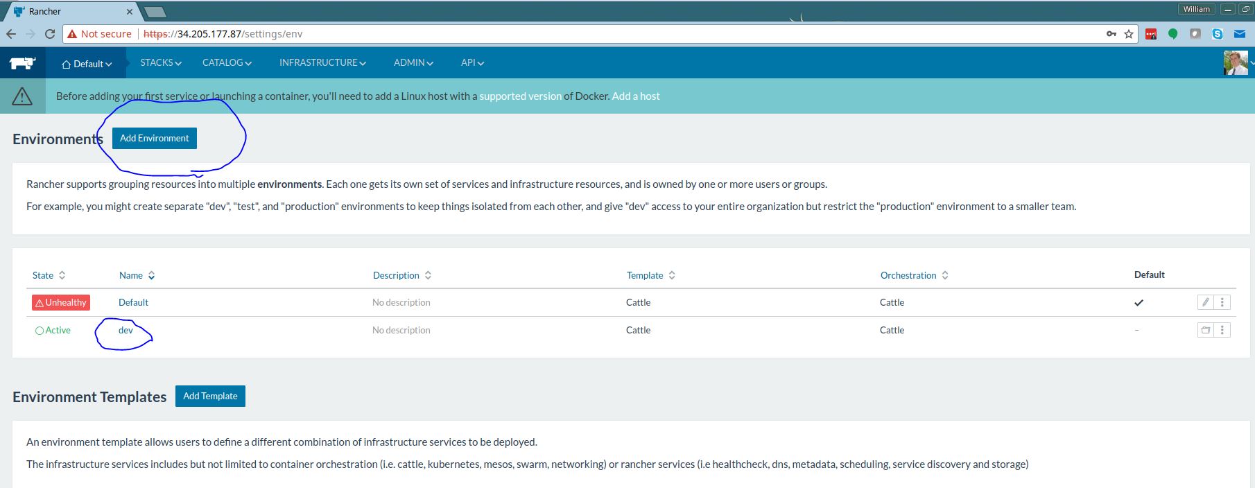
Task: Sort table by Description column
Action: (401, 275)
